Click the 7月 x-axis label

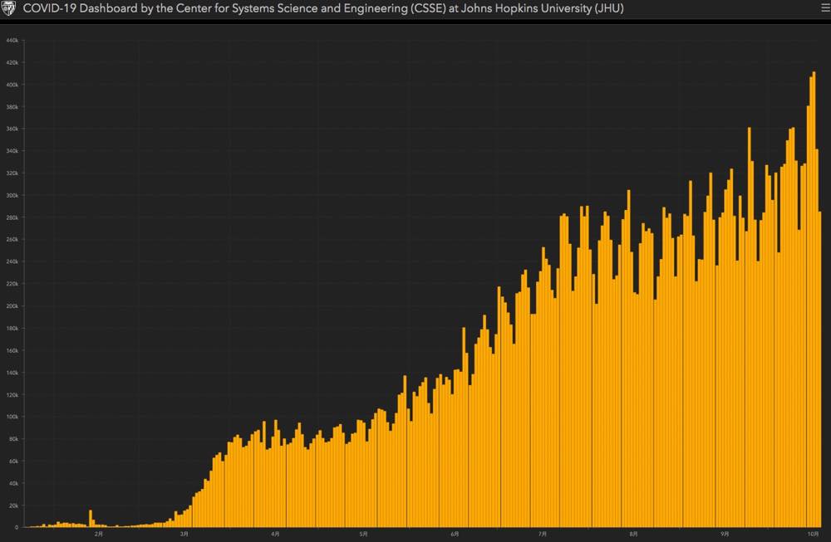point(543,535)
